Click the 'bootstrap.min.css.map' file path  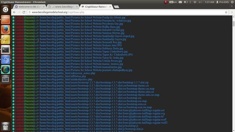tap(95, 107)
